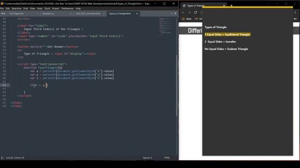Open the Spaces: 4 indentation selector
The height and width of the screenshot is (168, 300).
pos(147,158)
